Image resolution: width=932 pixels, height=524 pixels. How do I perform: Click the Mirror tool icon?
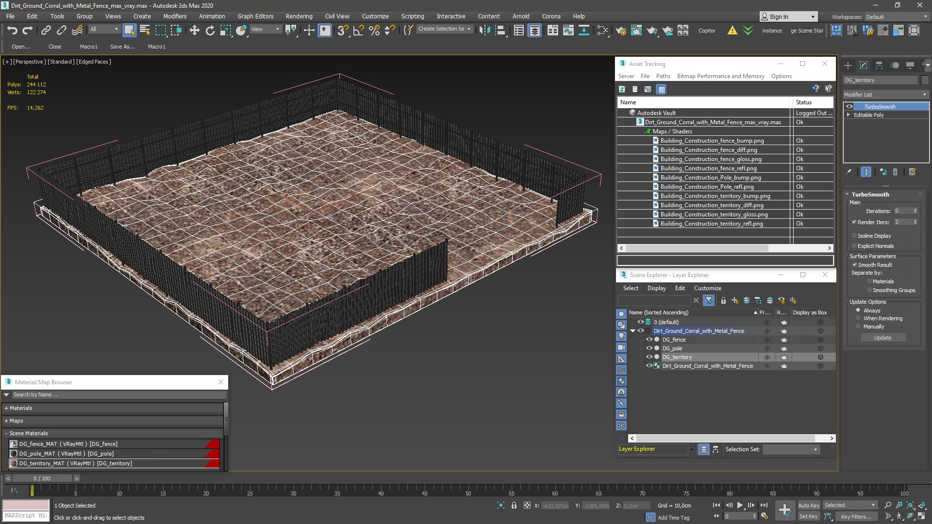coord(484,31)
